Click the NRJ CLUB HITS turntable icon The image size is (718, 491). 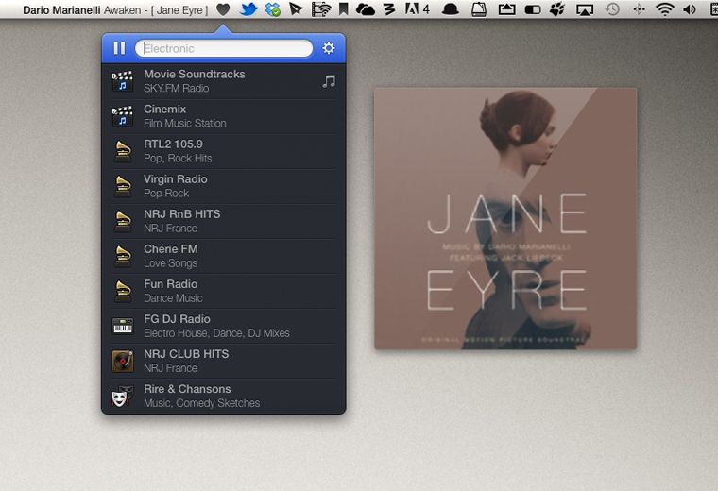[x=123, y=361]
